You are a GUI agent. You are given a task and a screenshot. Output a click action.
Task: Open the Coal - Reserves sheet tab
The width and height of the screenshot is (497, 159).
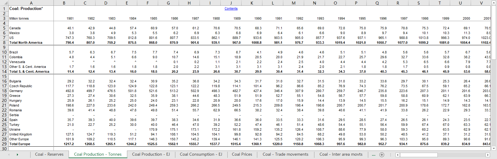coord(49,154)
